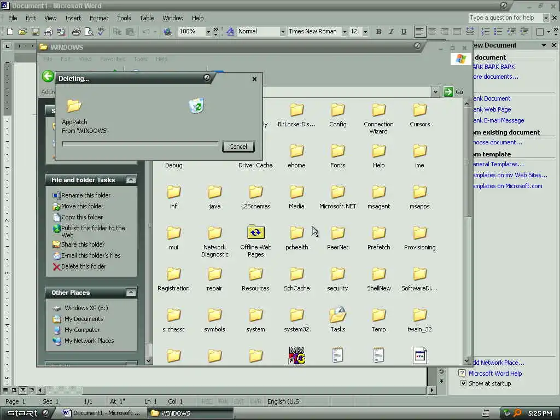The width and height of the screenshot is (560, 420).
Task: Click the Save floppy disk icon
Action: [x=35, y=32]
